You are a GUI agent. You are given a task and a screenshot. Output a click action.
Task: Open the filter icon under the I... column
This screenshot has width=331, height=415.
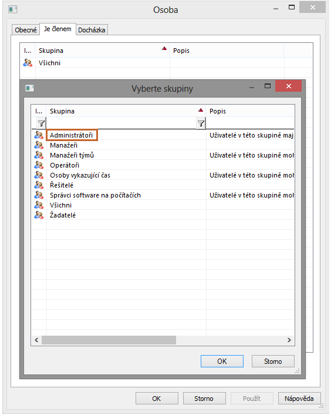click(41, 123)
